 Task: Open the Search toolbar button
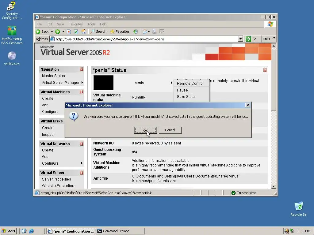point(98,32)
